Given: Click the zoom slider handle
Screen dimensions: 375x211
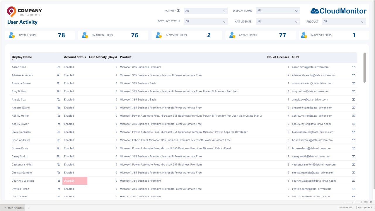Looking at the screenshot, I should coord(355,202).
